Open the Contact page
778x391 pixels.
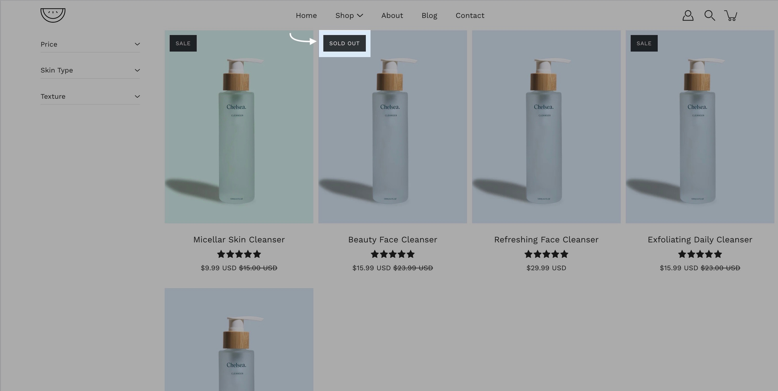pos(470,16)
